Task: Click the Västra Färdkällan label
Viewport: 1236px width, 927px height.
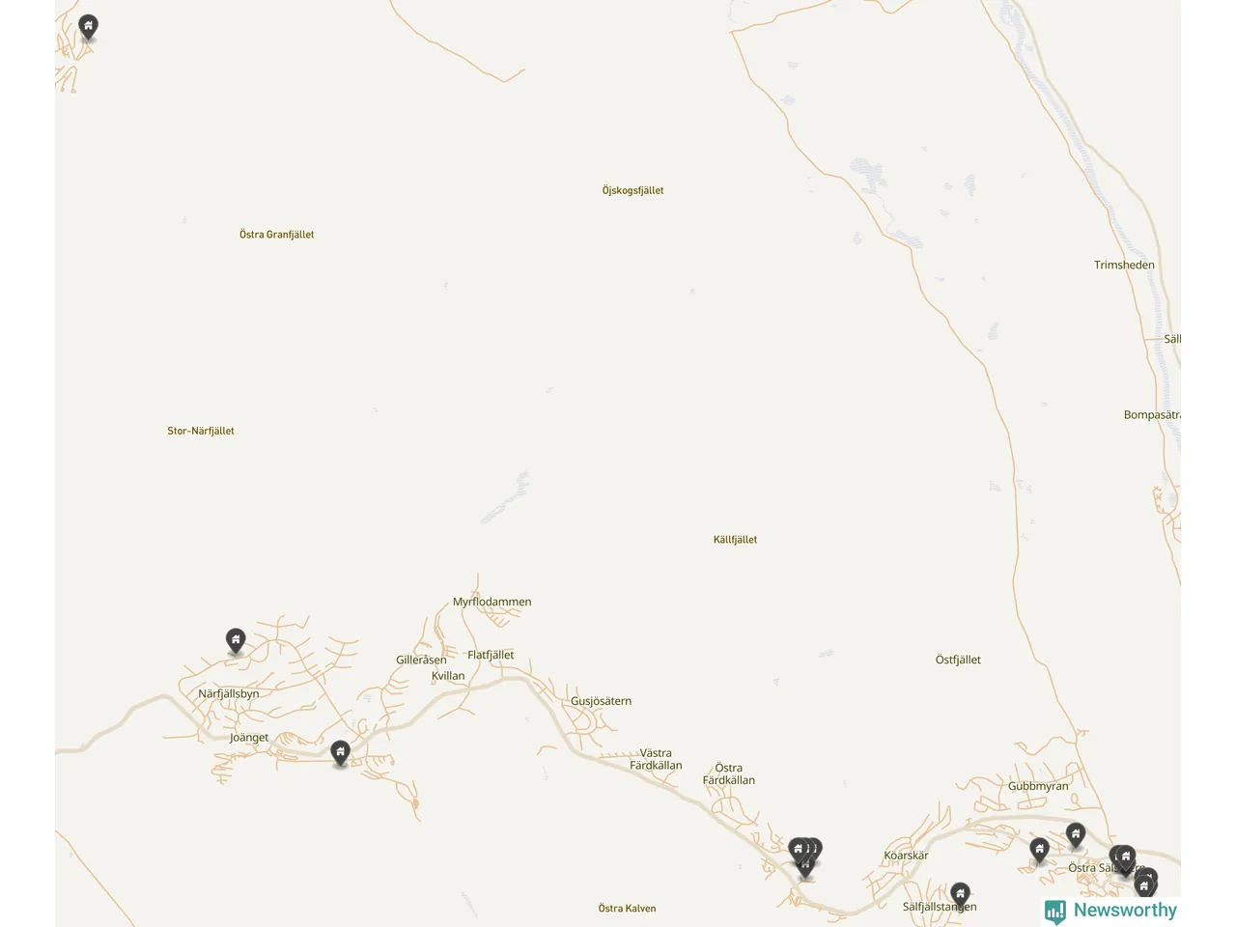Action: [656, 759]
